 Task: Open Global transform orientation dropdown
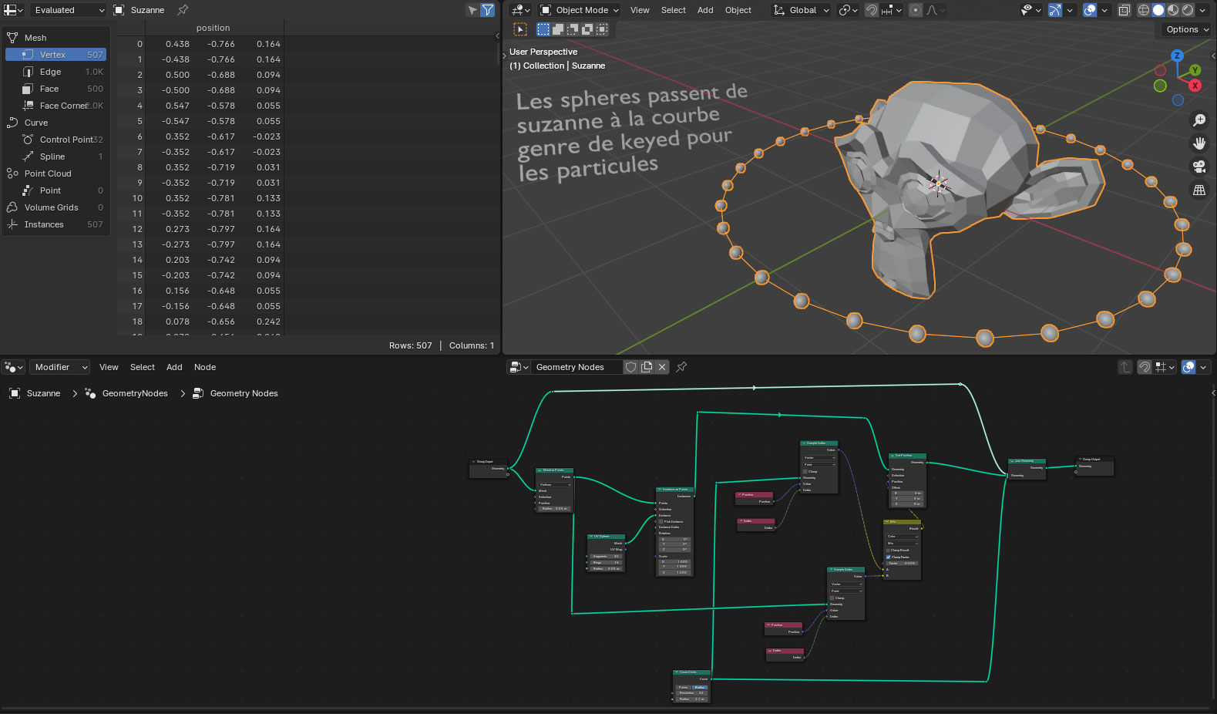coord(801,10)
